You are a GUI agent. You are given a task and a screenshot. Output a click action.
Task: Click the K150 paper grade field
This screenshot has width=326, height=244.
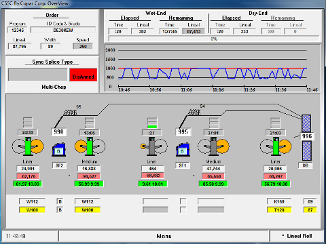coord(279,201)
